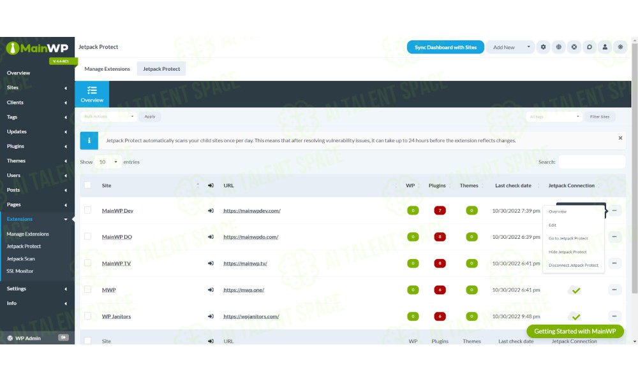The image size is (638, 382).
Task: Check the box for MainWP TV row
Action: [x=87, y=263]
